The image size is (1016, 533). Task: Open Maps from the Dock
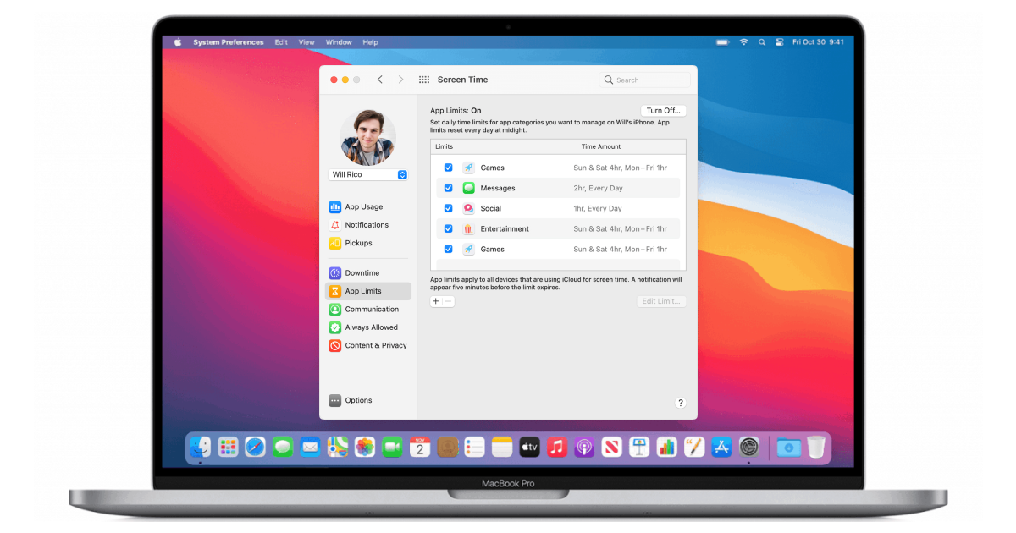pyautogui.click(x=338, y=447)
